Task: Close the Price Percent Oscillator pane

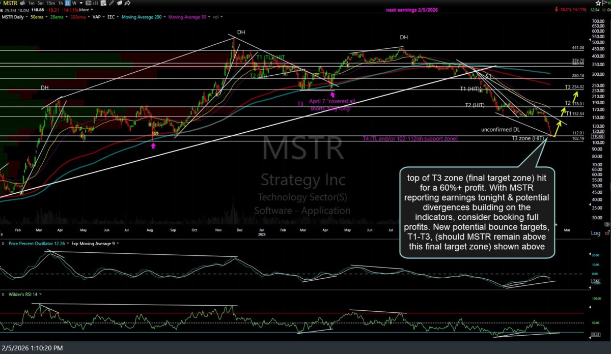Action: click(3, 244)
